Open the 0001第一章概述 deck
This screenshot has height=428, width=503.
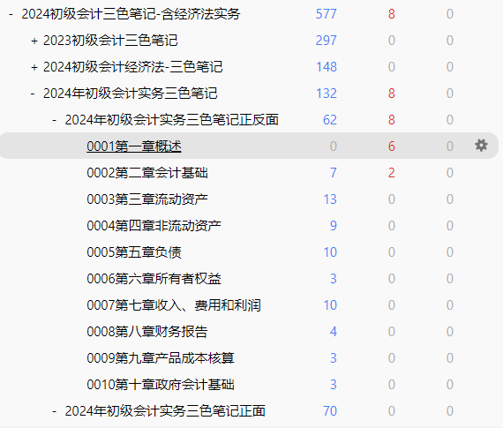point(134,146)
